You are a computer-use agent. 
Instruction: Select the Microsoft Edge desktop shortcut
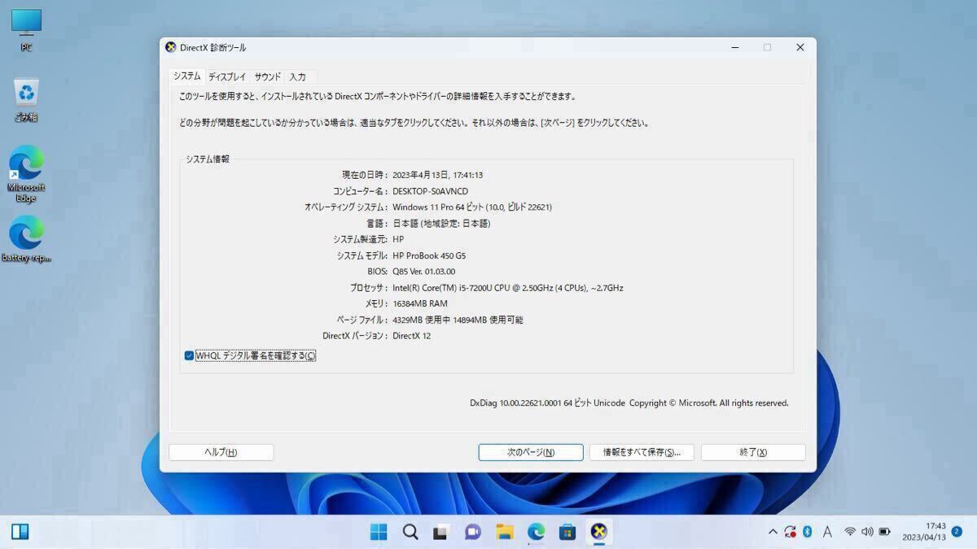tap(26, 173)
